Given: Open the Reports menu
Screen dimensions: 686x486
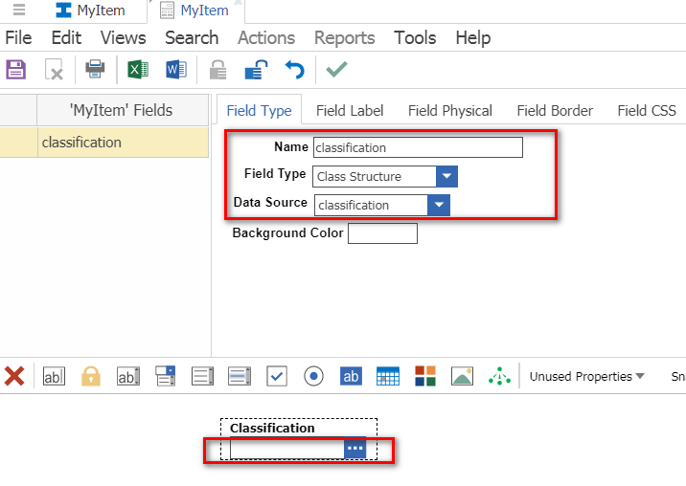Looking at the screenshot, I should point(344,38).
